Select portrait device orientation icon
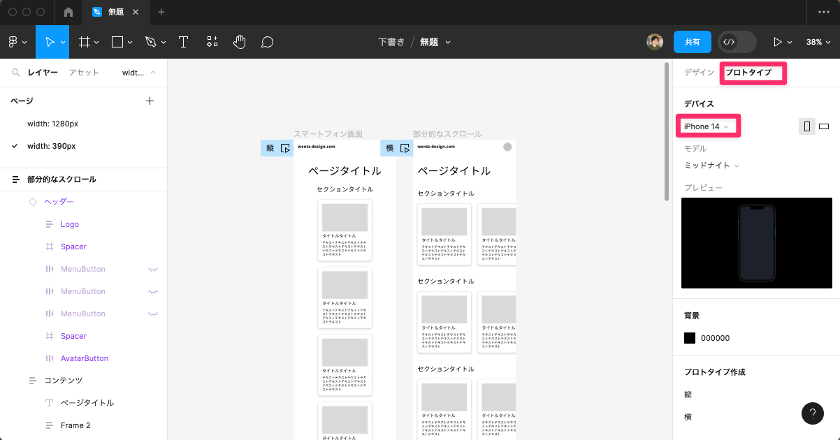840x440 pixels. [807, 126]
